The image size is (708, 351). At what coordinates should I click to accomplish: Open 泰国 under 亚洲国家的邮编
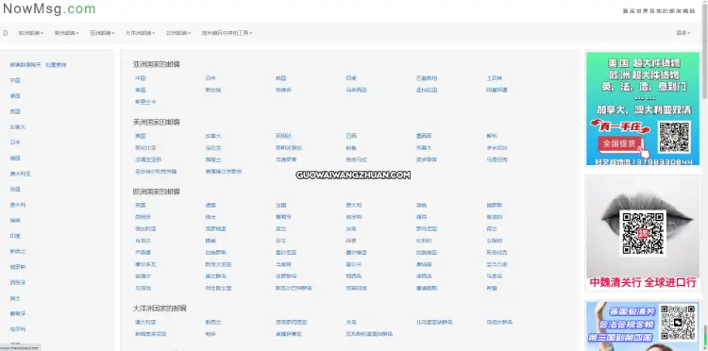(140, 90)
